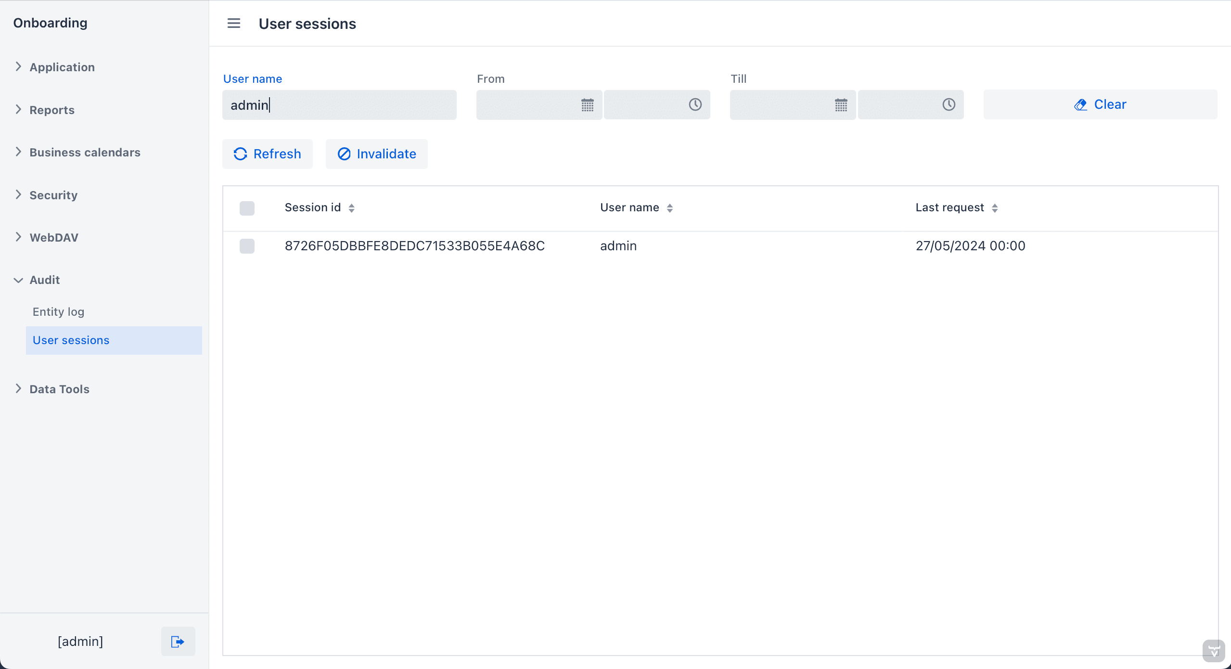Click the Clear filters button
The width and height of the screenshot is (1231, 669).
tap(1100, 104)
